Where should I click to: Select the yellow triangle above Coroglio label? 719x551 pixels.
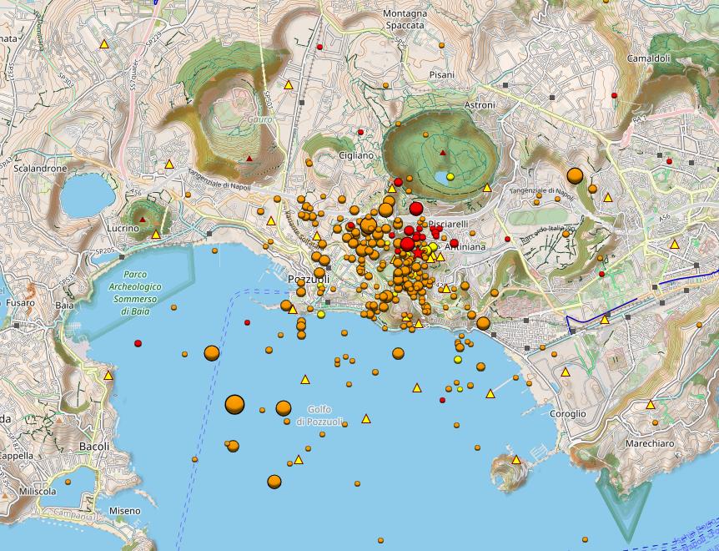pos(565,372)
